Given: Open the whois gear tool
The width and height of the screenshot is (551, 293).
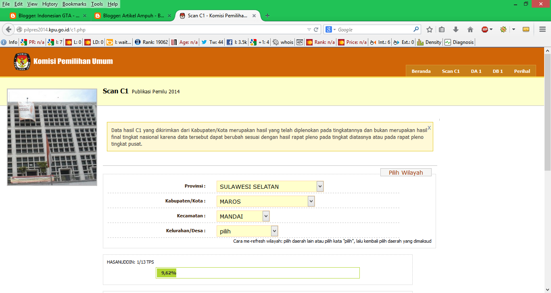Looking at the screenshot, I should tap(283, 42).
